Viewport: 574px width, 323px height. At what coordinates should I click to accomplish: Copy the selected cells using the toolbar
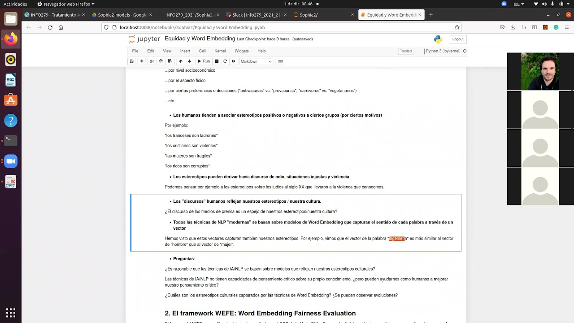click(161, 61)
